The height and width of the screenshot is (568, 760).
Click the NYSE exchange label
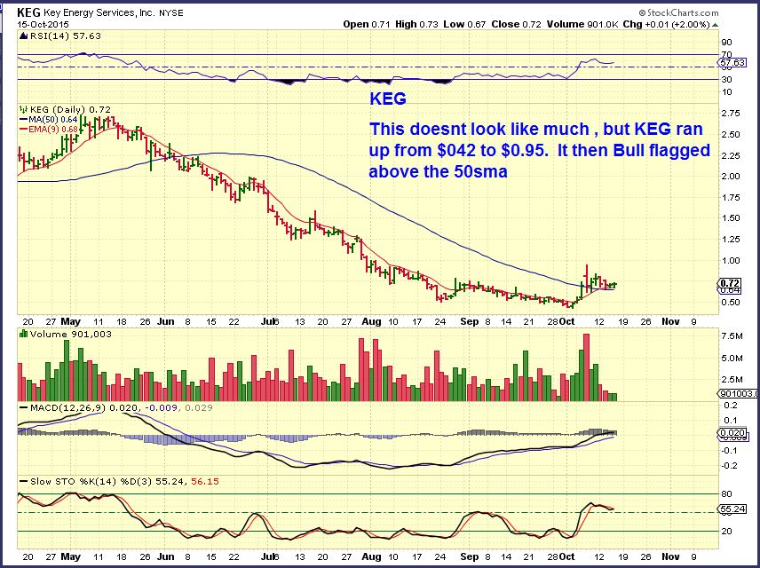coord(171,13)
